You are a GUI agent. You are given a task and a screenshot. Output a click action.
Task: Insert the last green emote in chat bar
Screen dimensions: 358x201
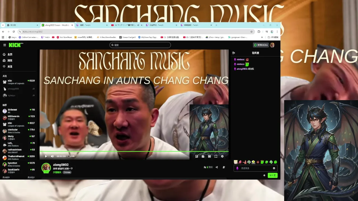(x=275, y=162)
